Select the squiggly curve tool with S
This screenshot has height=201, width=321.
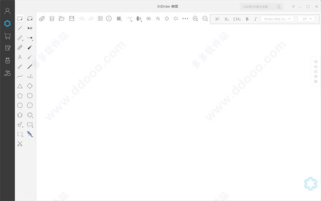[x=30, y=76]
